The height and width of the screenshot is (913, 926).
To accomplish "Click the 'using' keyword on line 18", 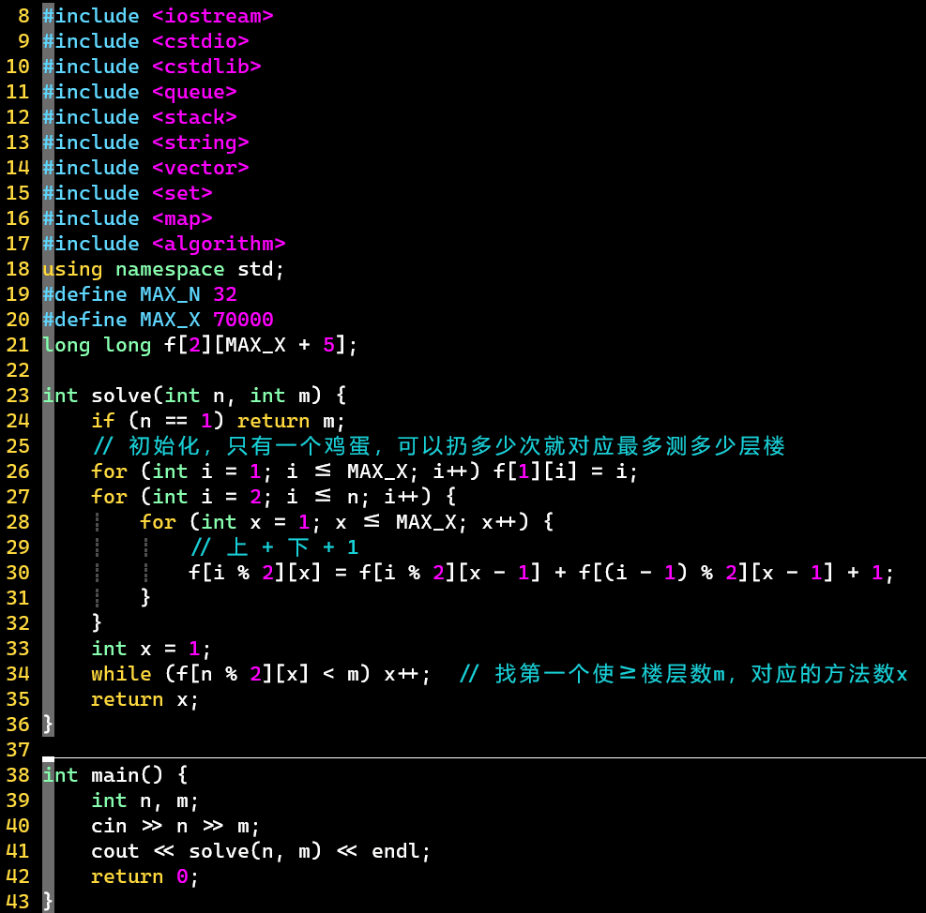I will click(x=72, y=269).
